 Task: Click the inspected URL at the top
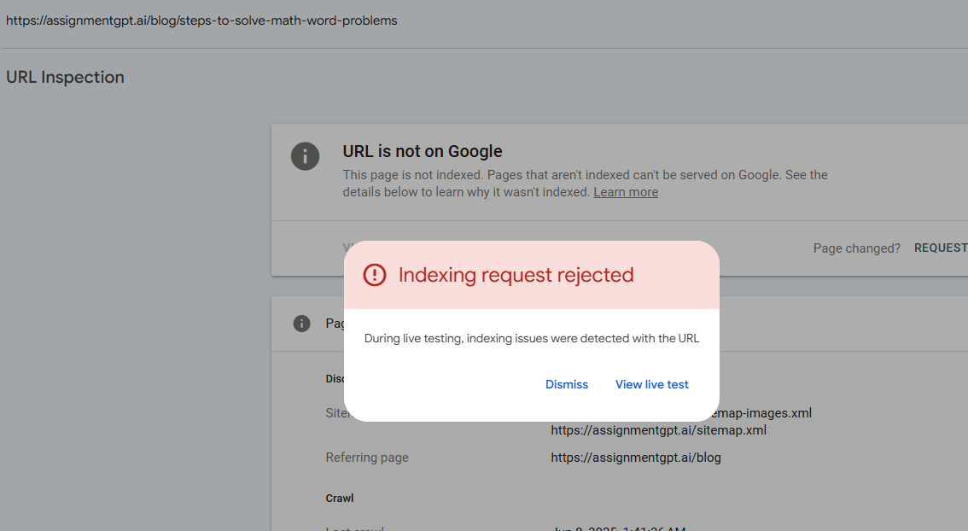coord(201,20)
